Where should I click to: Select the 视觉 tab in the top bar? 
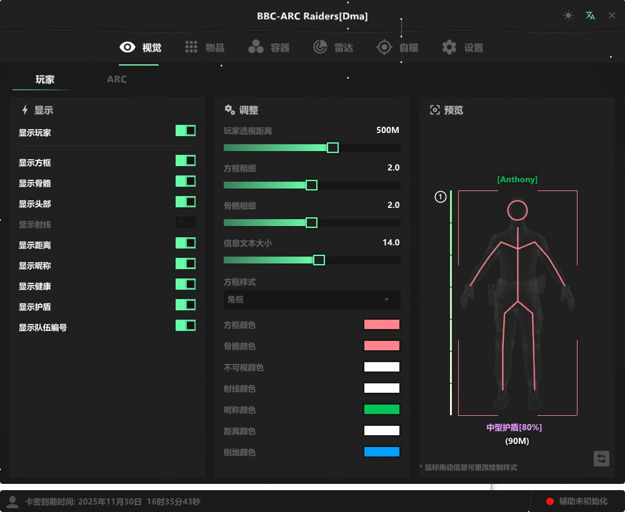(139, 47)
